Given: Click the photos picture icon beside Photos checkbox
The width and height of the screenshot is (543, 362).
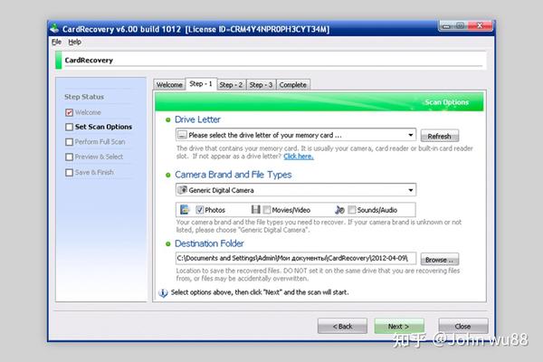Looking at the screenshot, I should click(185, 210).
